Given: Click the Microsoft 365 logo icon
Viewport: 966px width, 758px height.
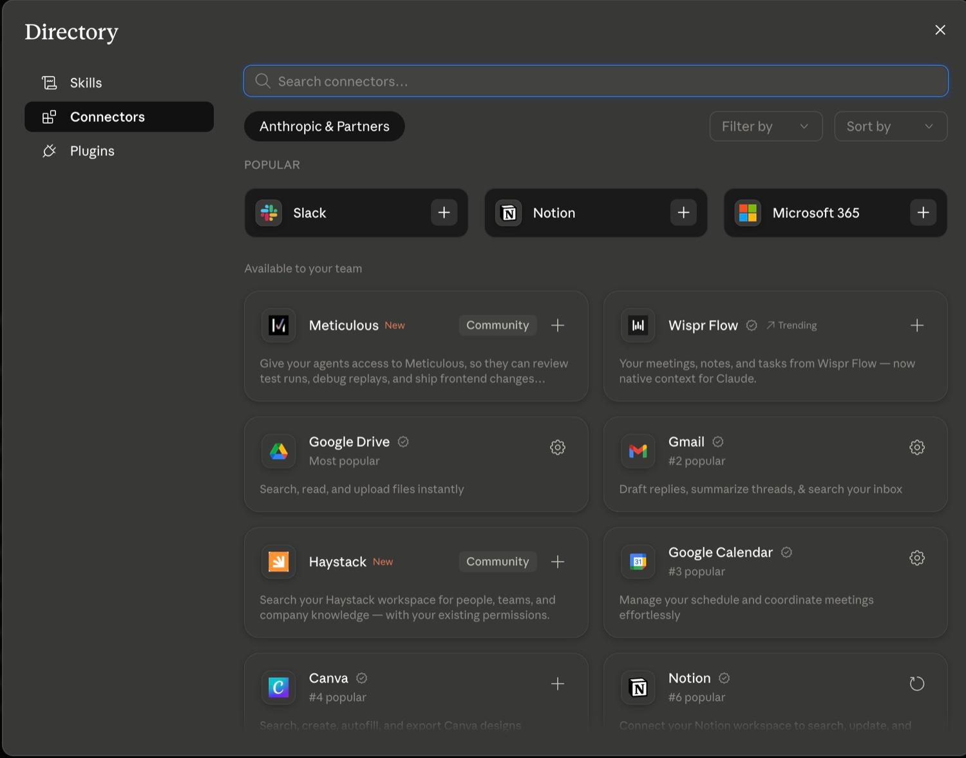Looking at the screenshot, I should pos(748,213).
